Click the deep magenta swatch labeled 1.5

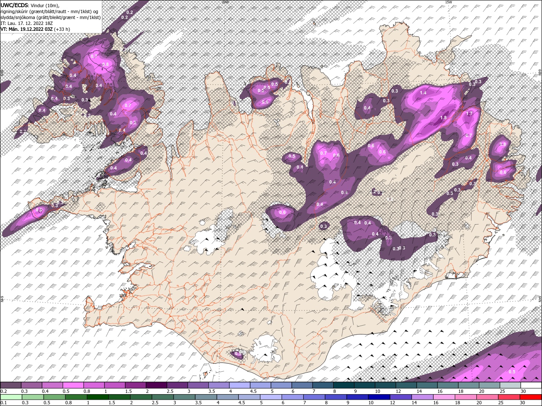[x=135, y=385]
